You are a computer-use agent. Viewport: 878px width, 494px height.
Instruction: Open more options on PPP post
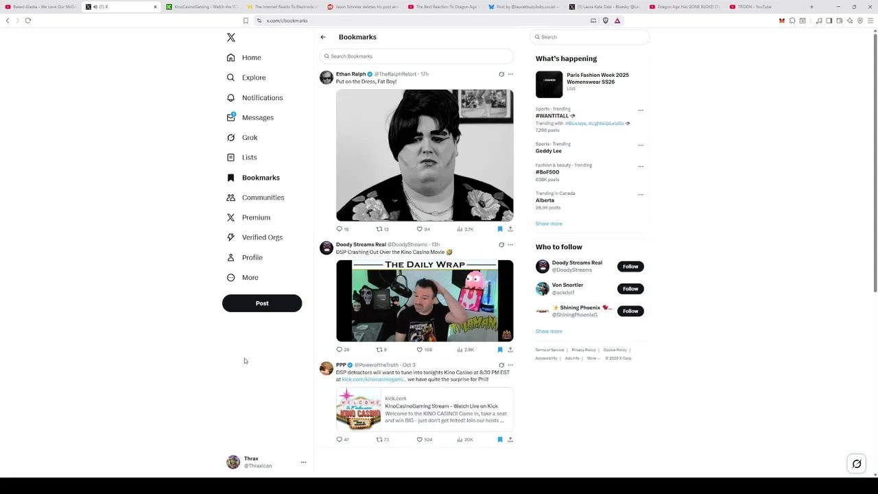[510, 365]
